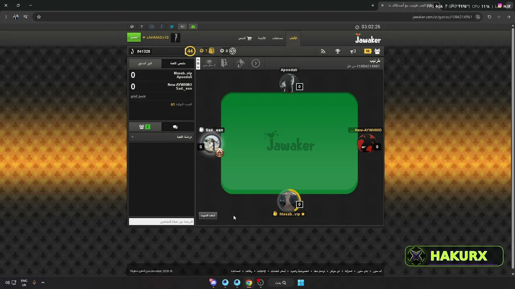Add items via plus next to 7
The height and width of the screenshot is (289, 515).
coord(202,51)
